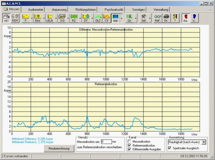Start measurement with the Go icon
The height and width of the screenshot is (160, 215).
click(129, 18)
